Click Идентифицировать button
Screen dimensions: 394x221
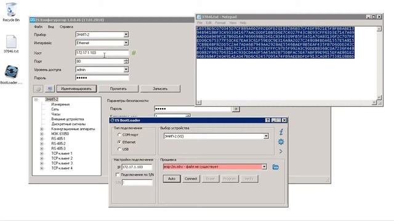(x=76, y=88)
